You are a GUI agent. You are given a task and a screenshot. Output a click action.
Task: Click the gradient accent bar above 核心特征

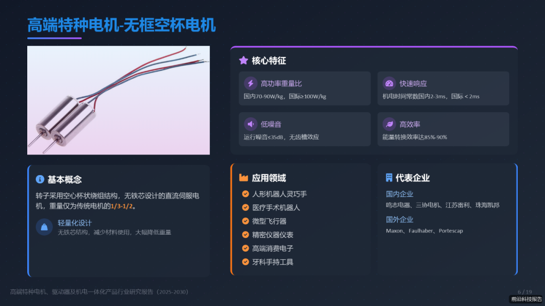click(373, 47)
